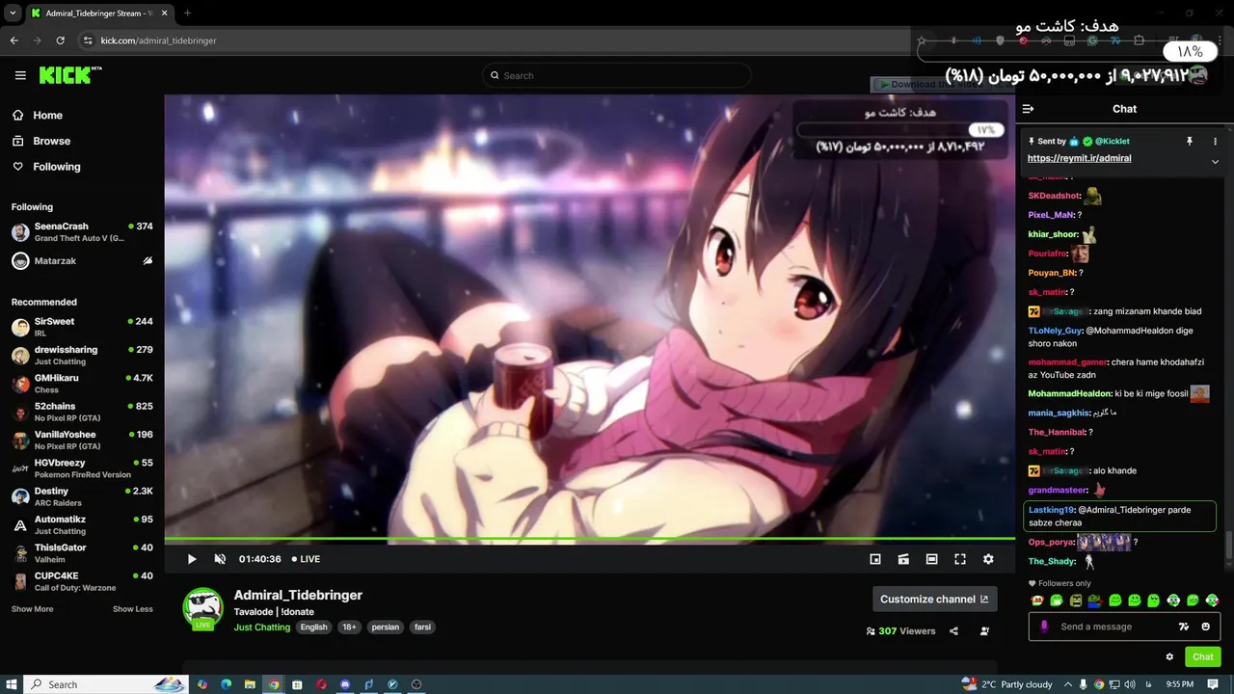Open Destiny ARC Raiders channel
The height and width of the screenshot is (694, 1234).
point(82,496)
